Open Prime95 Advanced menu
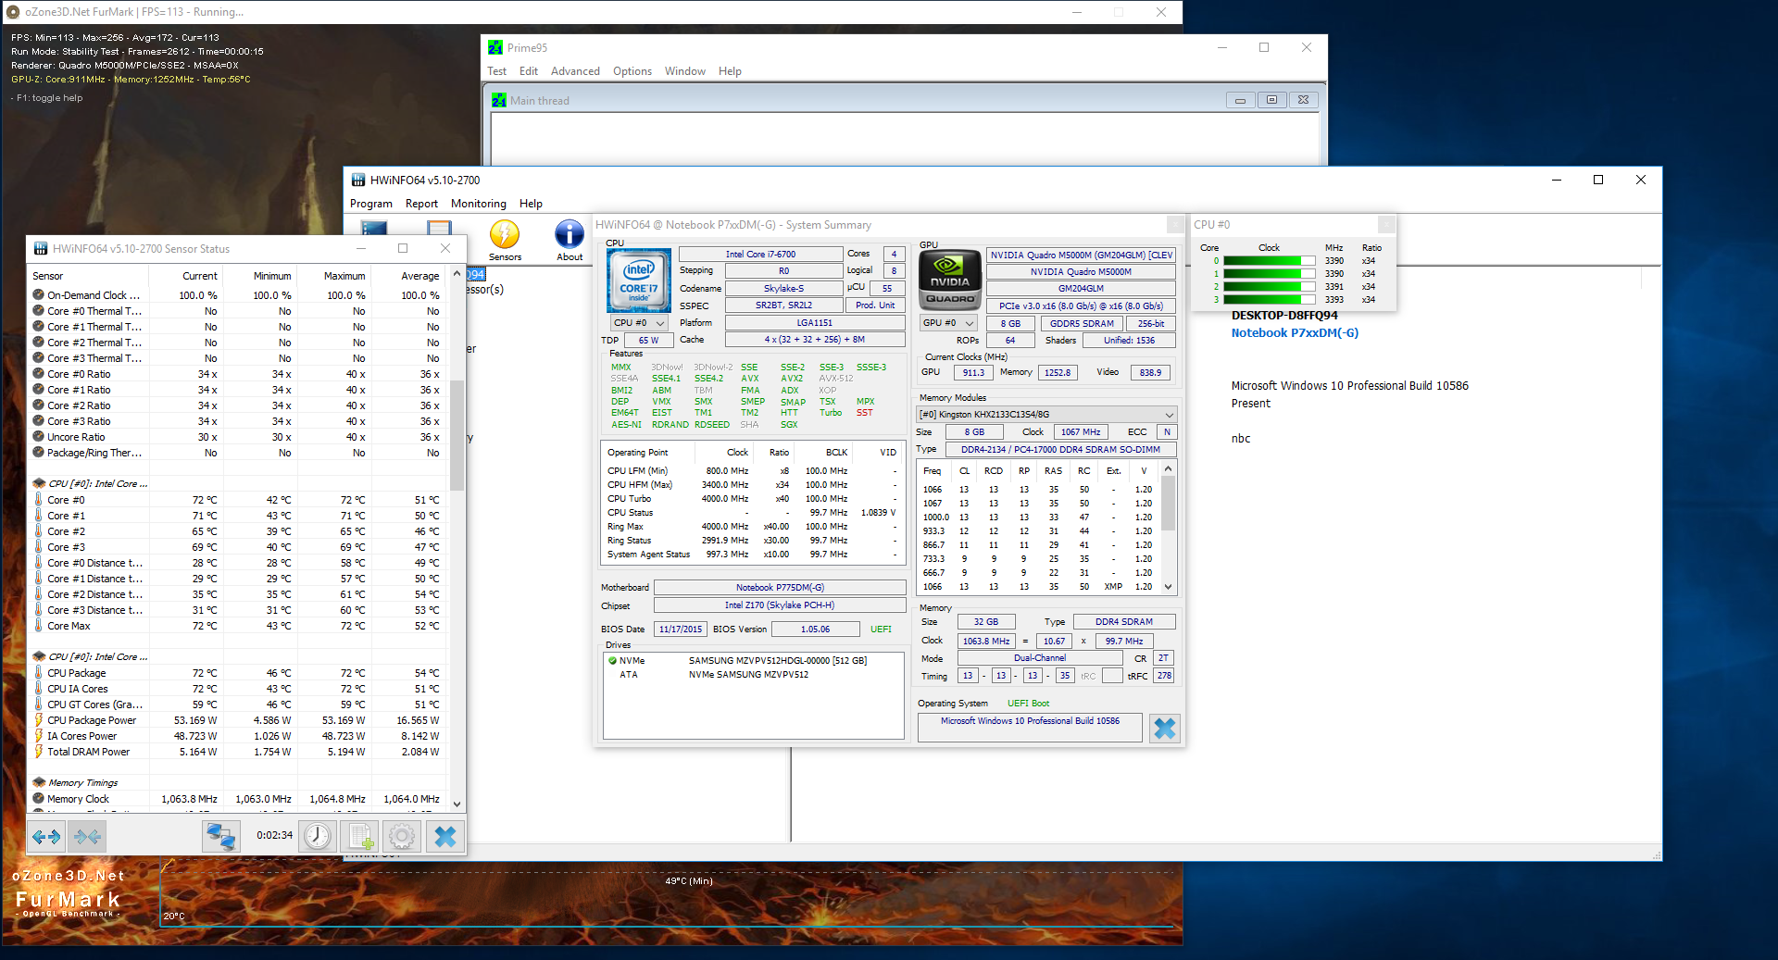 click(575, 71)
